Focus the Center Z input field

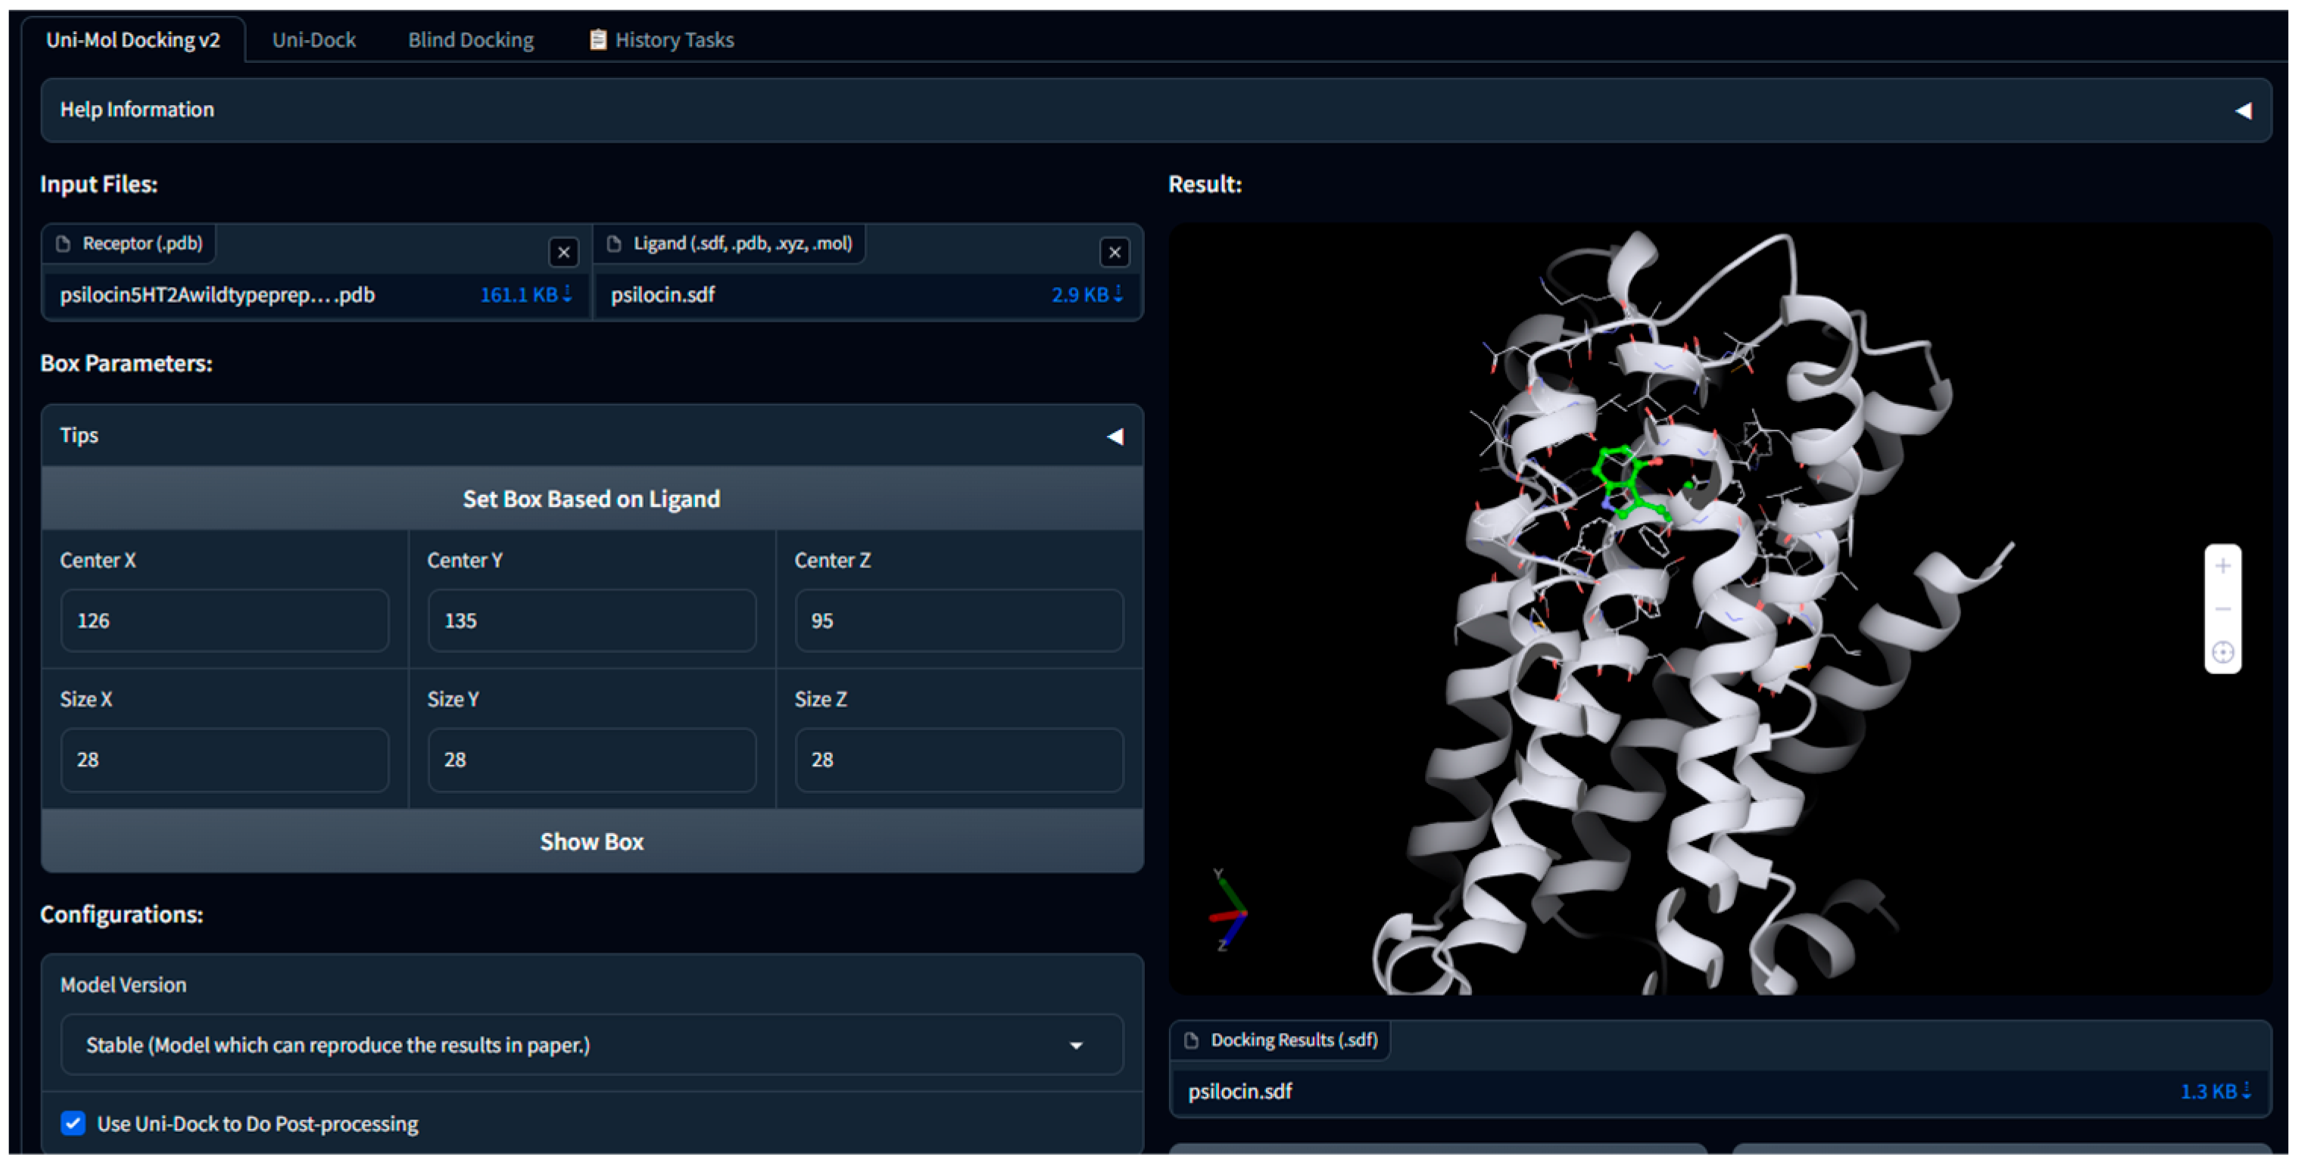[959, 621]
